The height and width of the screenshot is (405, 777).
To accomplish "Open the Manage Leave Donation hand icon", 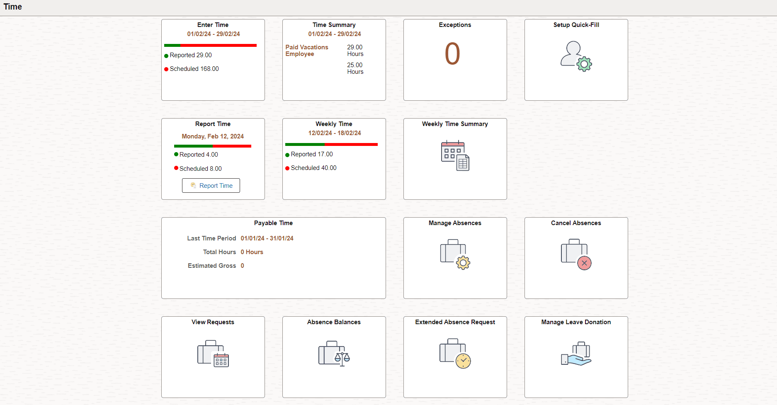I will click(576, 354).
